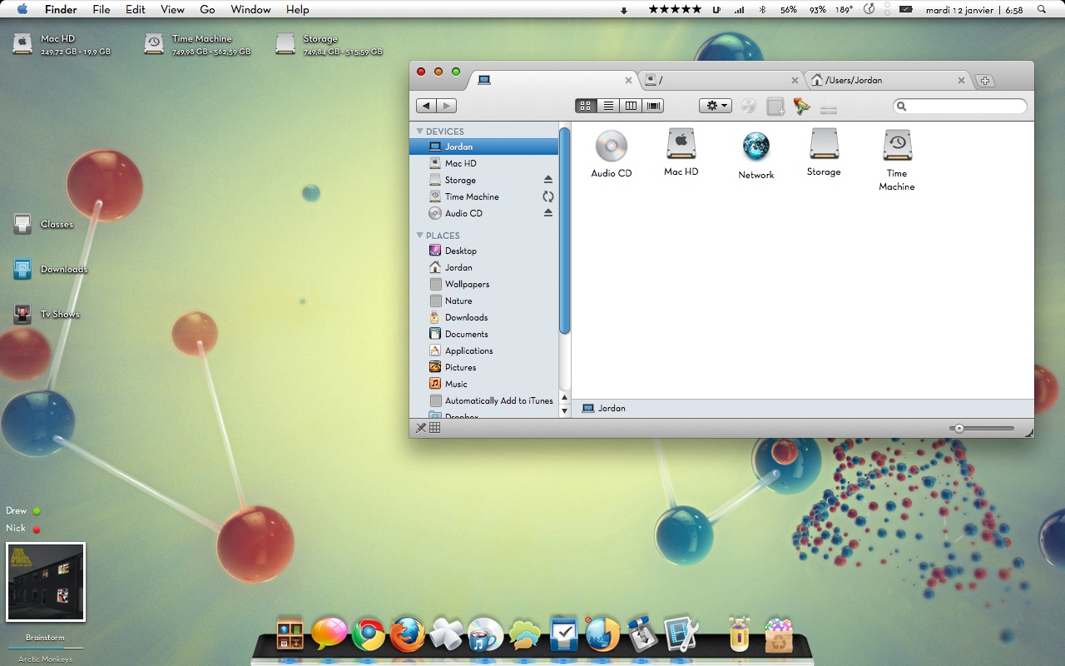Open video tools app in the Dock
The width and height of the screenshot is (1065, 666).
click(681, 634)
